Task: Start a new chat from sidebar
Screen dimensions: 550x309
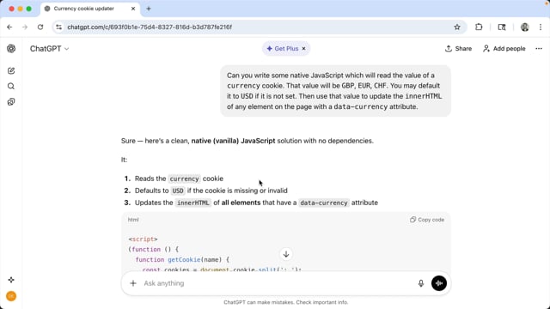Action: coord(11,70)
